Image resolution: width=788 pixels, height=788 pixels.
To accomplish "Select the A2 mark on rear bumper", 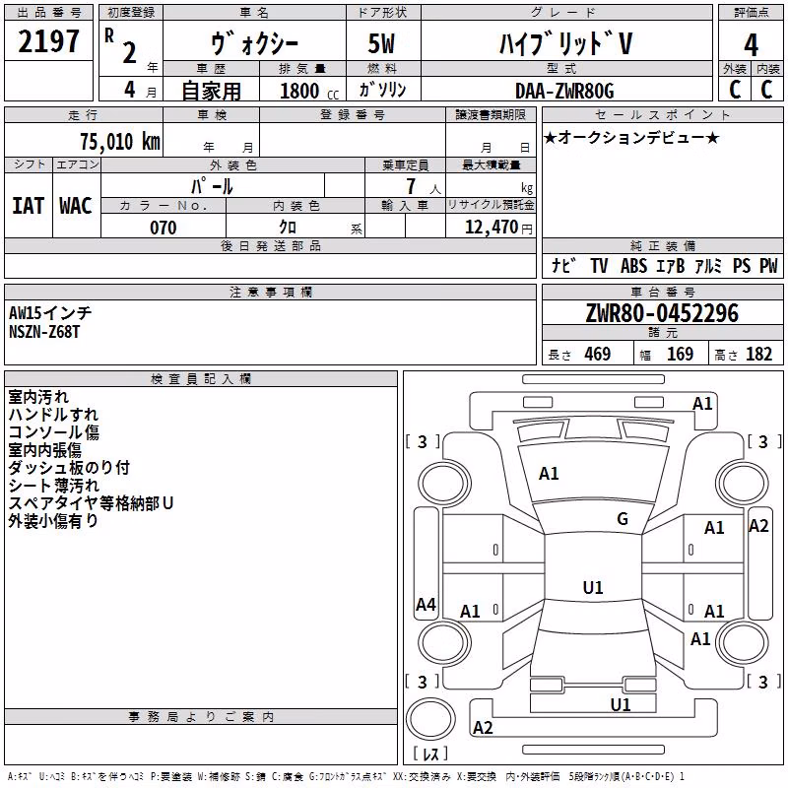I will point(483,727).
